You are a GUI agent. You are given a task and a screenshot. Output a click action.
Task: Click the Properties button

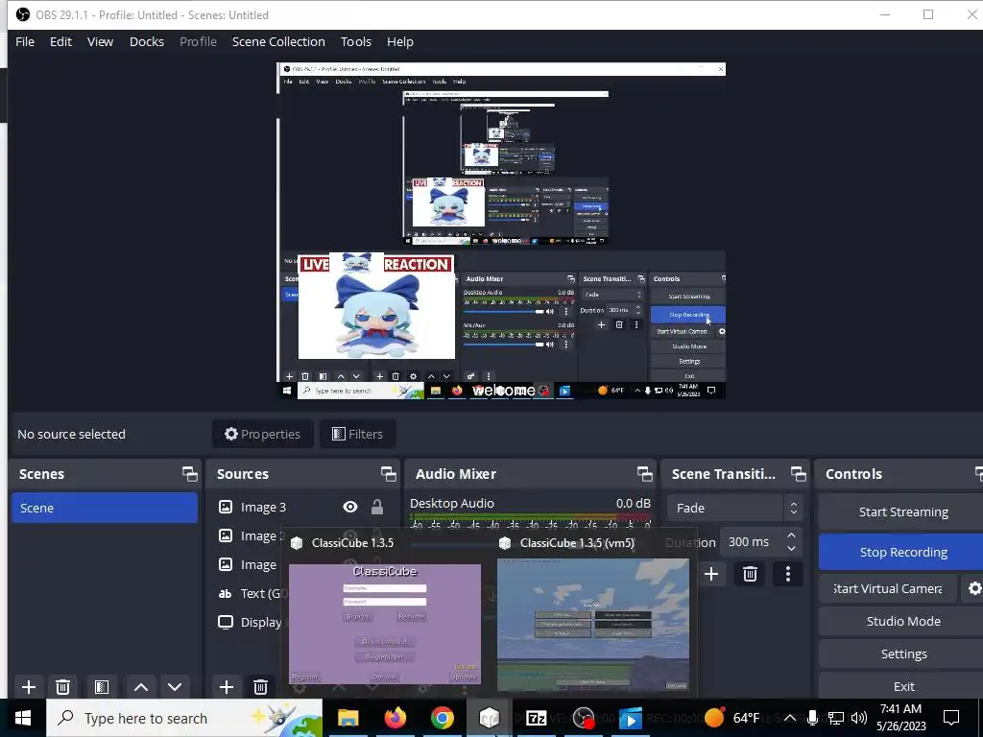pos(263,435)
